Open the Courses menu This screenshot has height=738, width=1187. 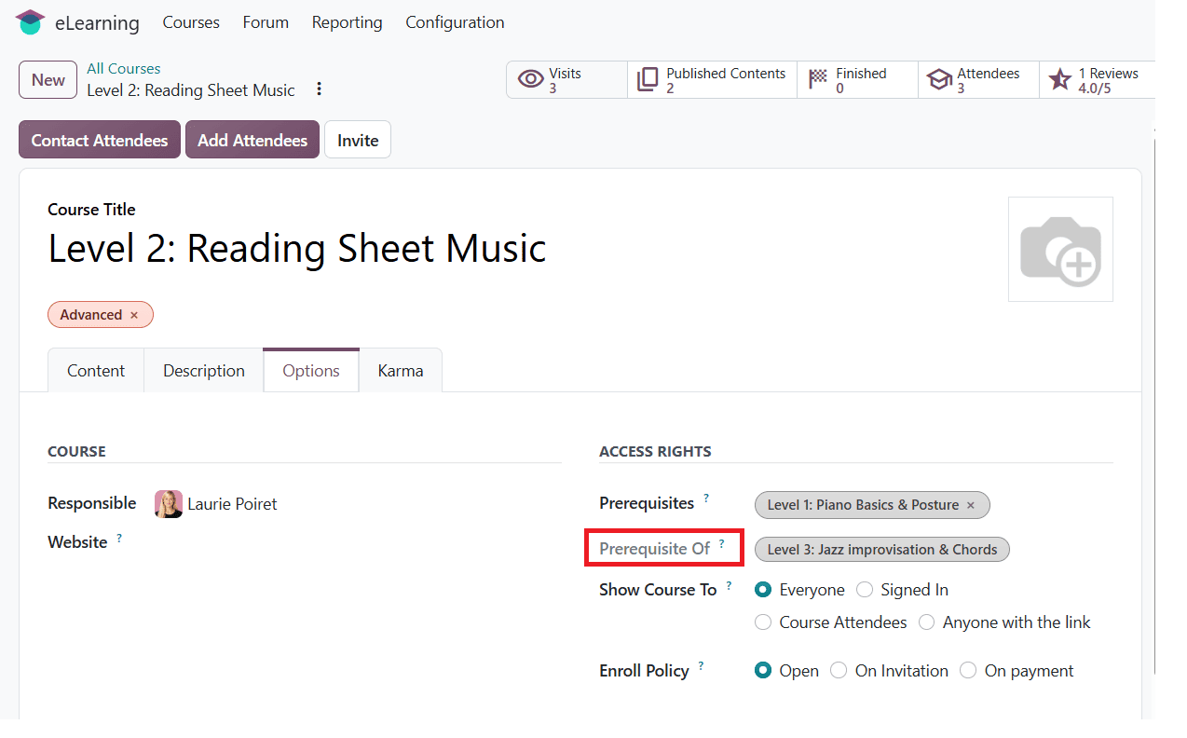click(191, 22)
